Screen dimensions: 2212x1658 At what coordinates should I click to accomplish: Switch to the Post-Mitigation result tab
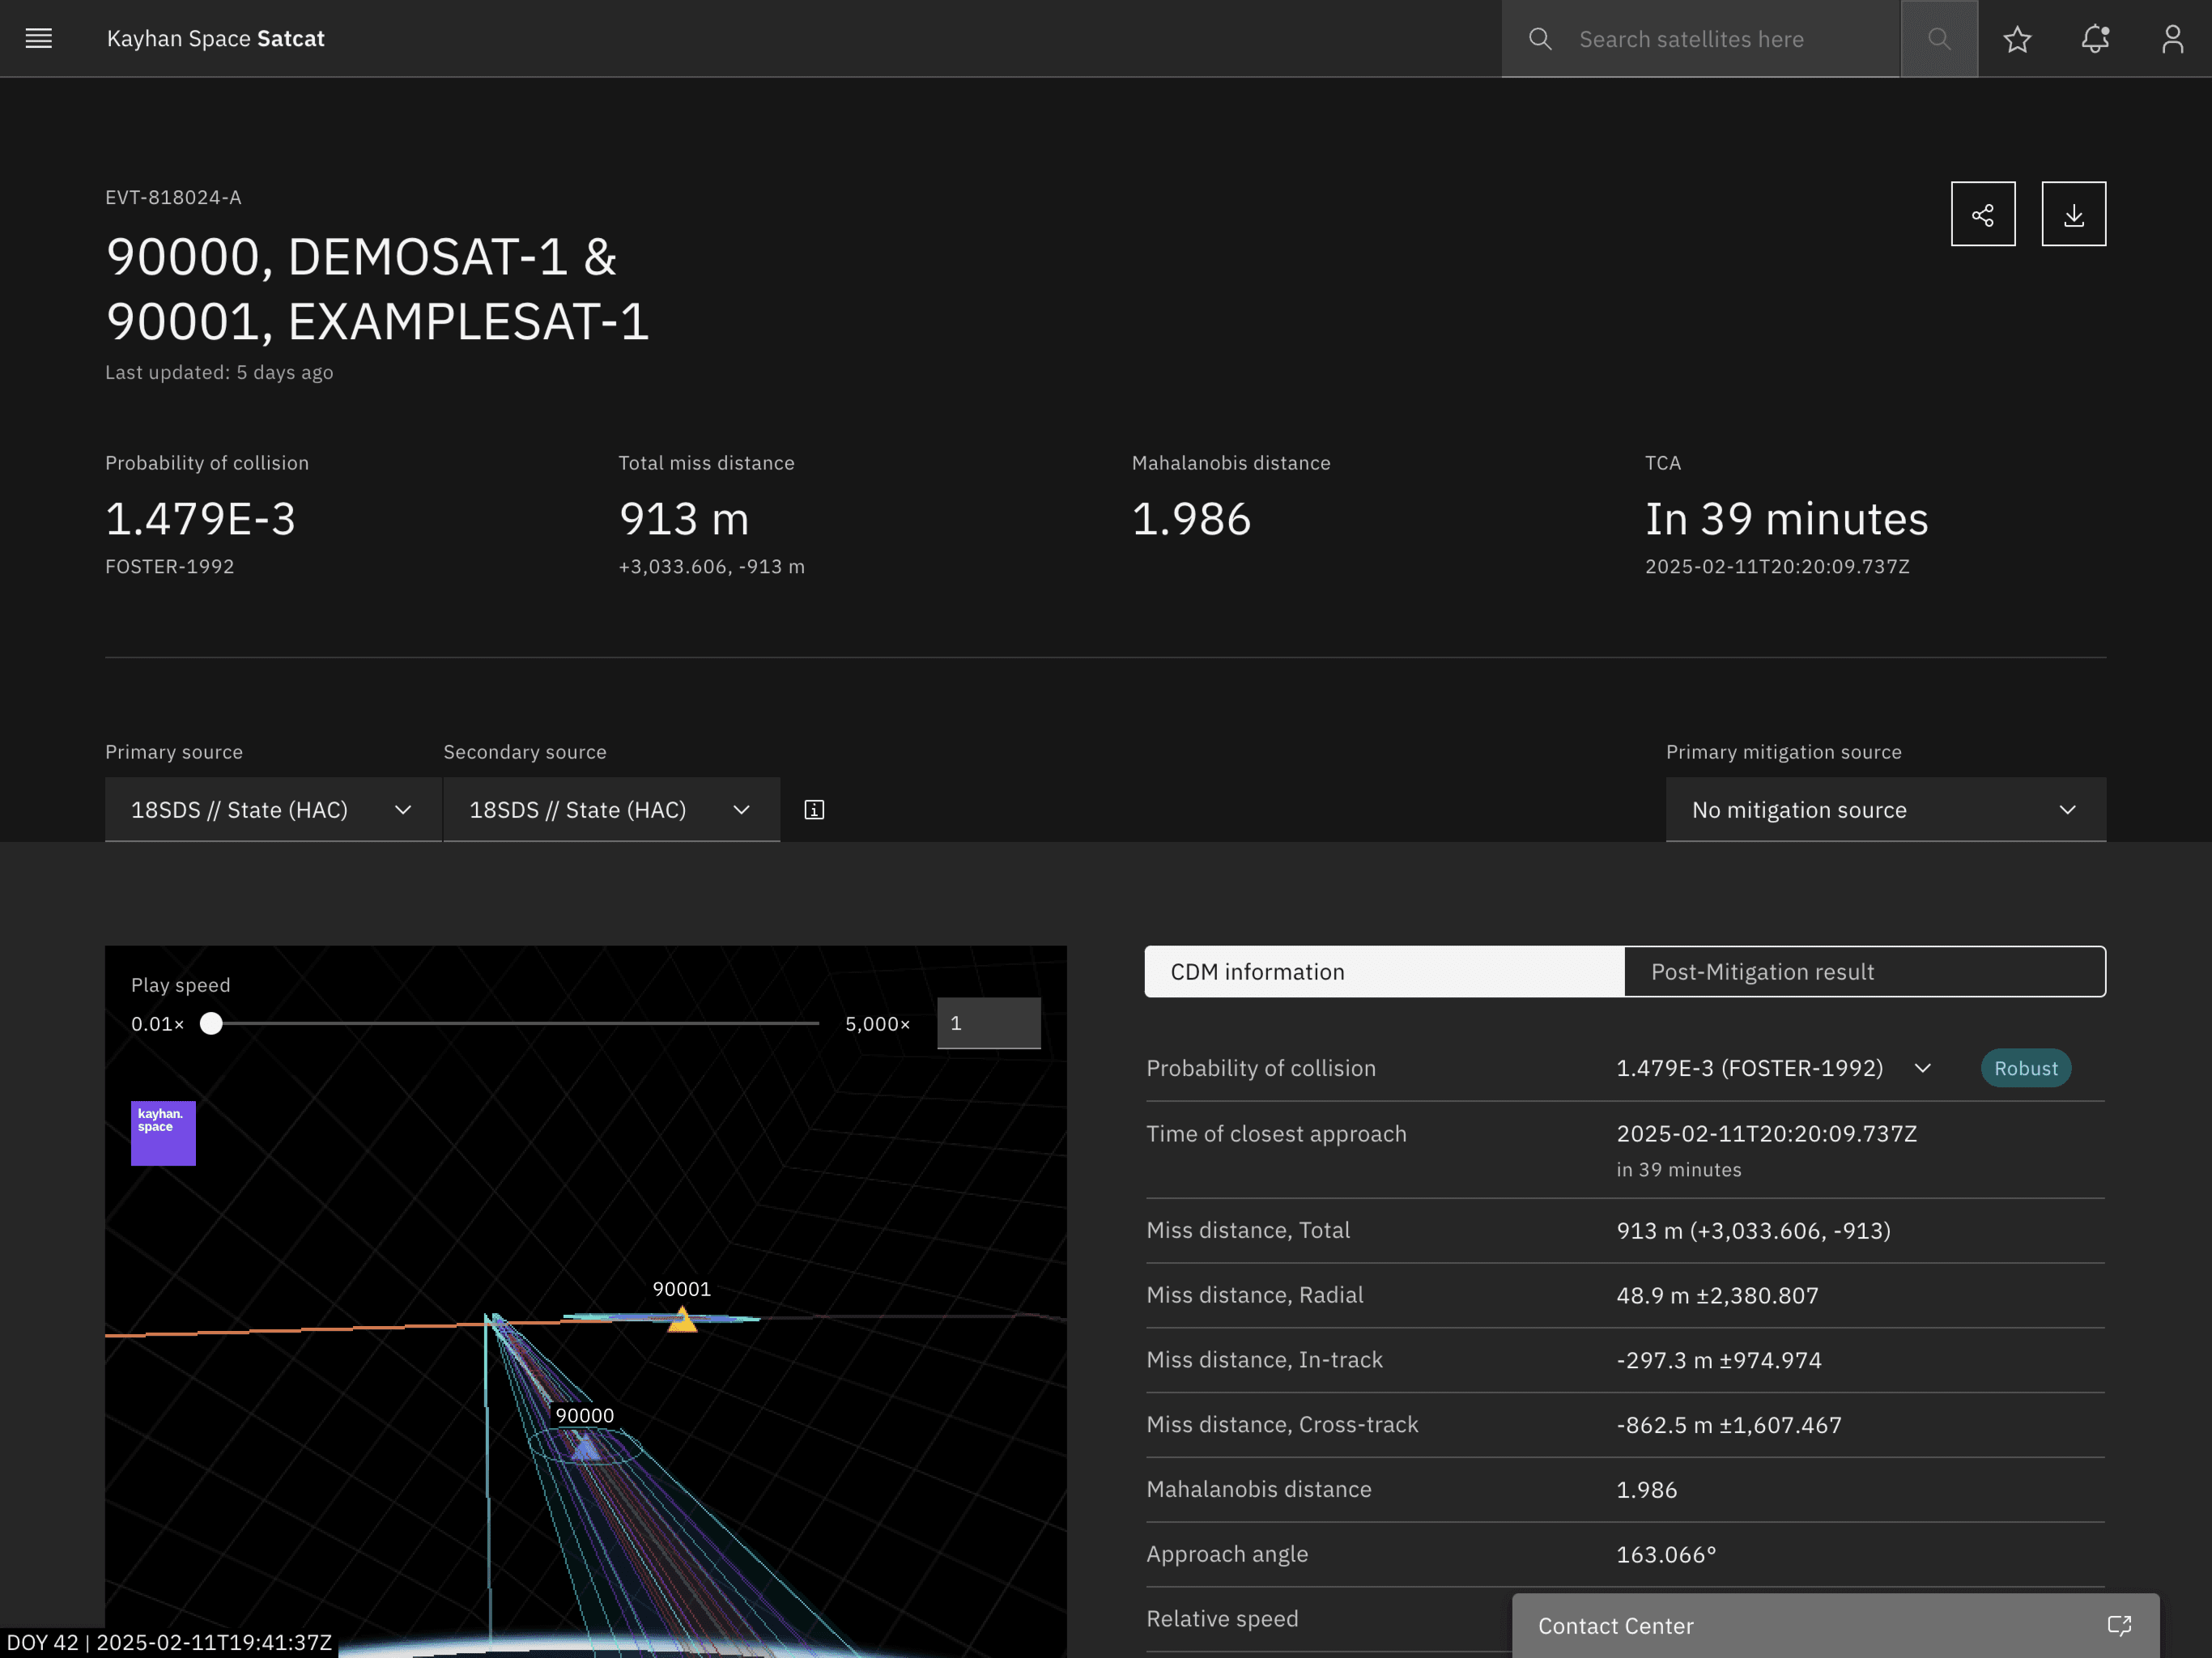click(x=1864, y=971)
